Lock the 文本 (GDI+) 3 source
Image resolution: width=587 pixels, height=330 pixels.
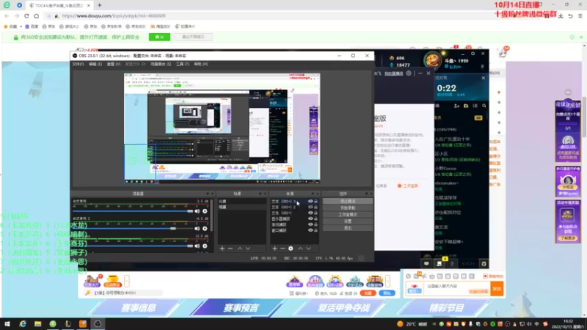(316, 201)
